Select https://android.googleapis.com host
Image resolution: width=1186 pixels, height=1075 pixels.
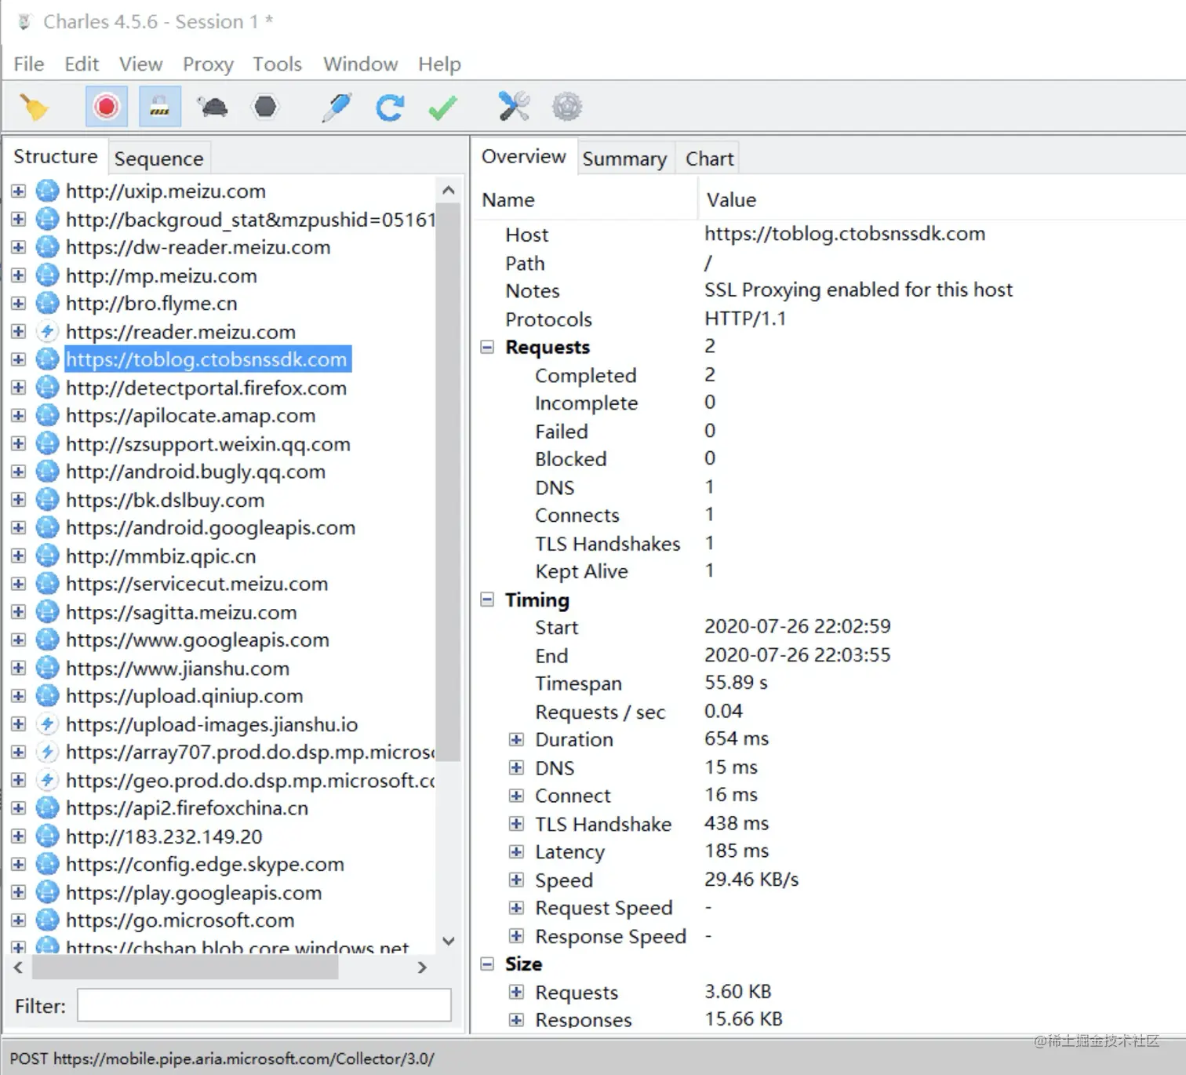coord(210,527)
